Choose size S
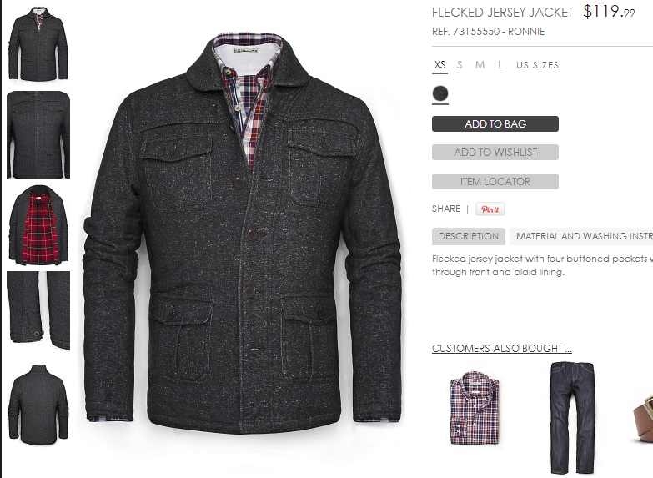Image resolution: width=653 pixels, height=478 pixels. [460, 65]
